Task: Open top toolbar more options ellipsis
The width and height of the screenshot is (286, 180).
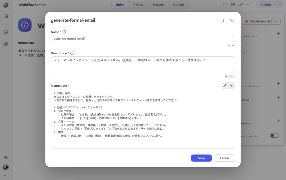Action: (x=249, y=5)
